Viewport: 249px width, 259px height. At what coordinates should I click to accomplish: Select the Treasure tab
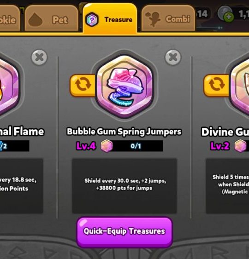pyautogui.click(x=110, y=18)
